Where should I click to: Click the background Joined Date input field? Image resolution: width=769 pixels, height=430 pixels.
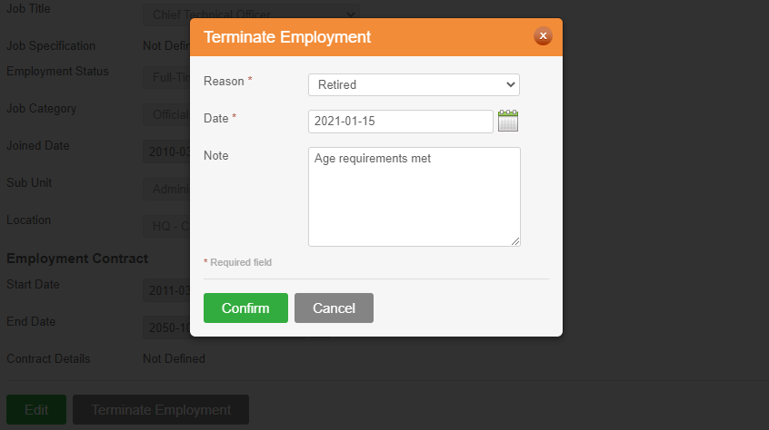(x=166, y=151)
